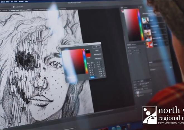Switch to the Color panel tab

[122, 8]
